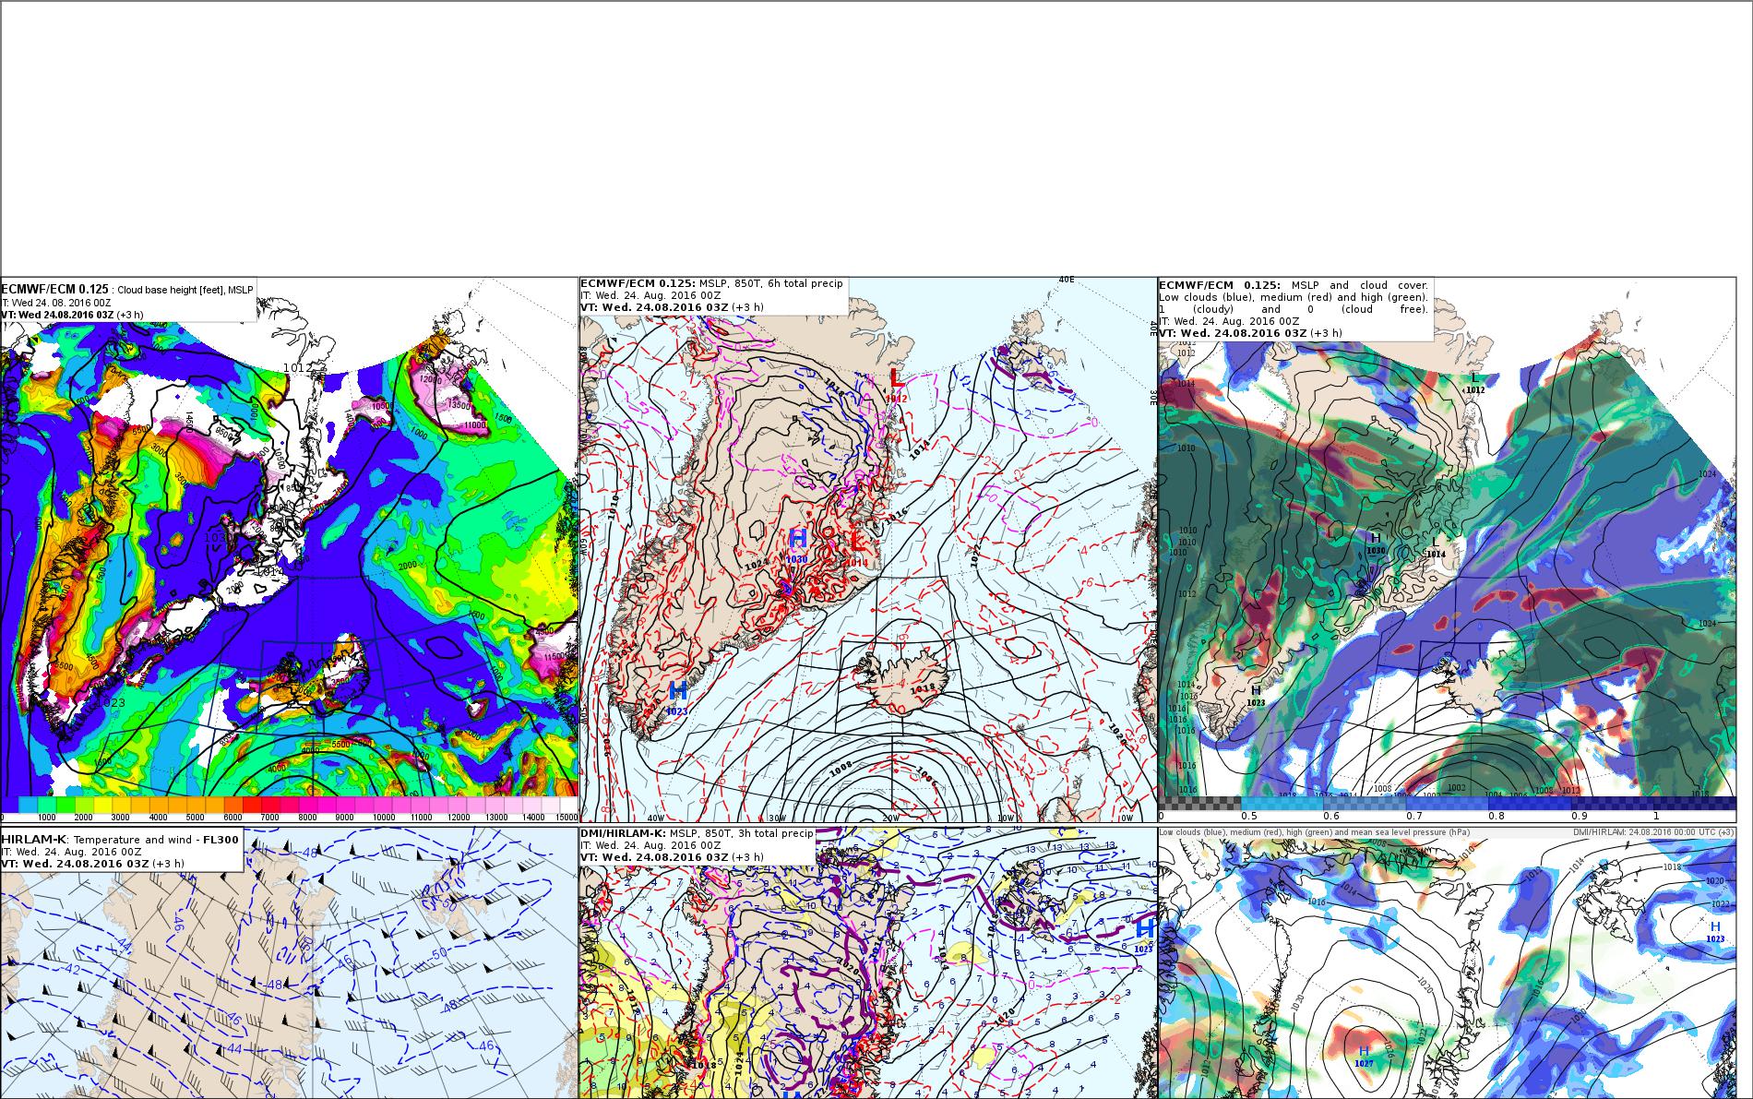Click the 'MSLP, 850T, 6h total precip' title
The height and width of the screenshot is (1099, 1753).
tap(771, 283)
